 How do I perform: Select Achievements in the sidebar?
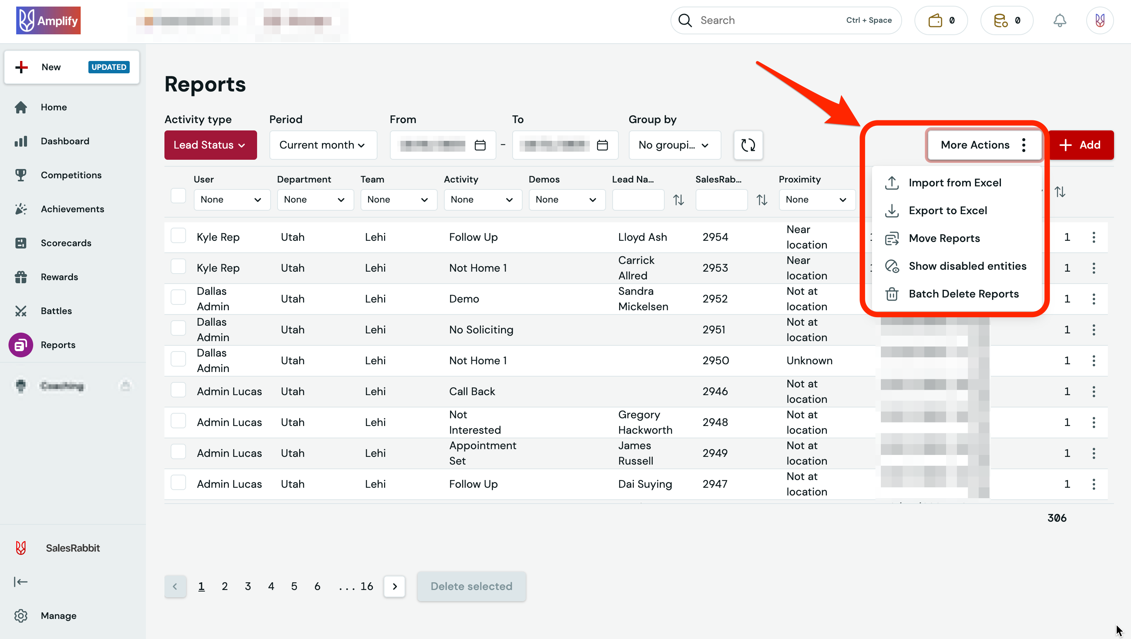tap(73, 209)
